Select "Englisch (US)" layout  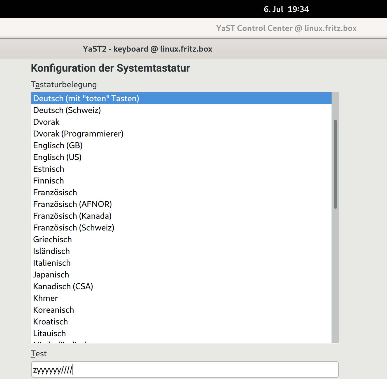[x=181, y=157]
